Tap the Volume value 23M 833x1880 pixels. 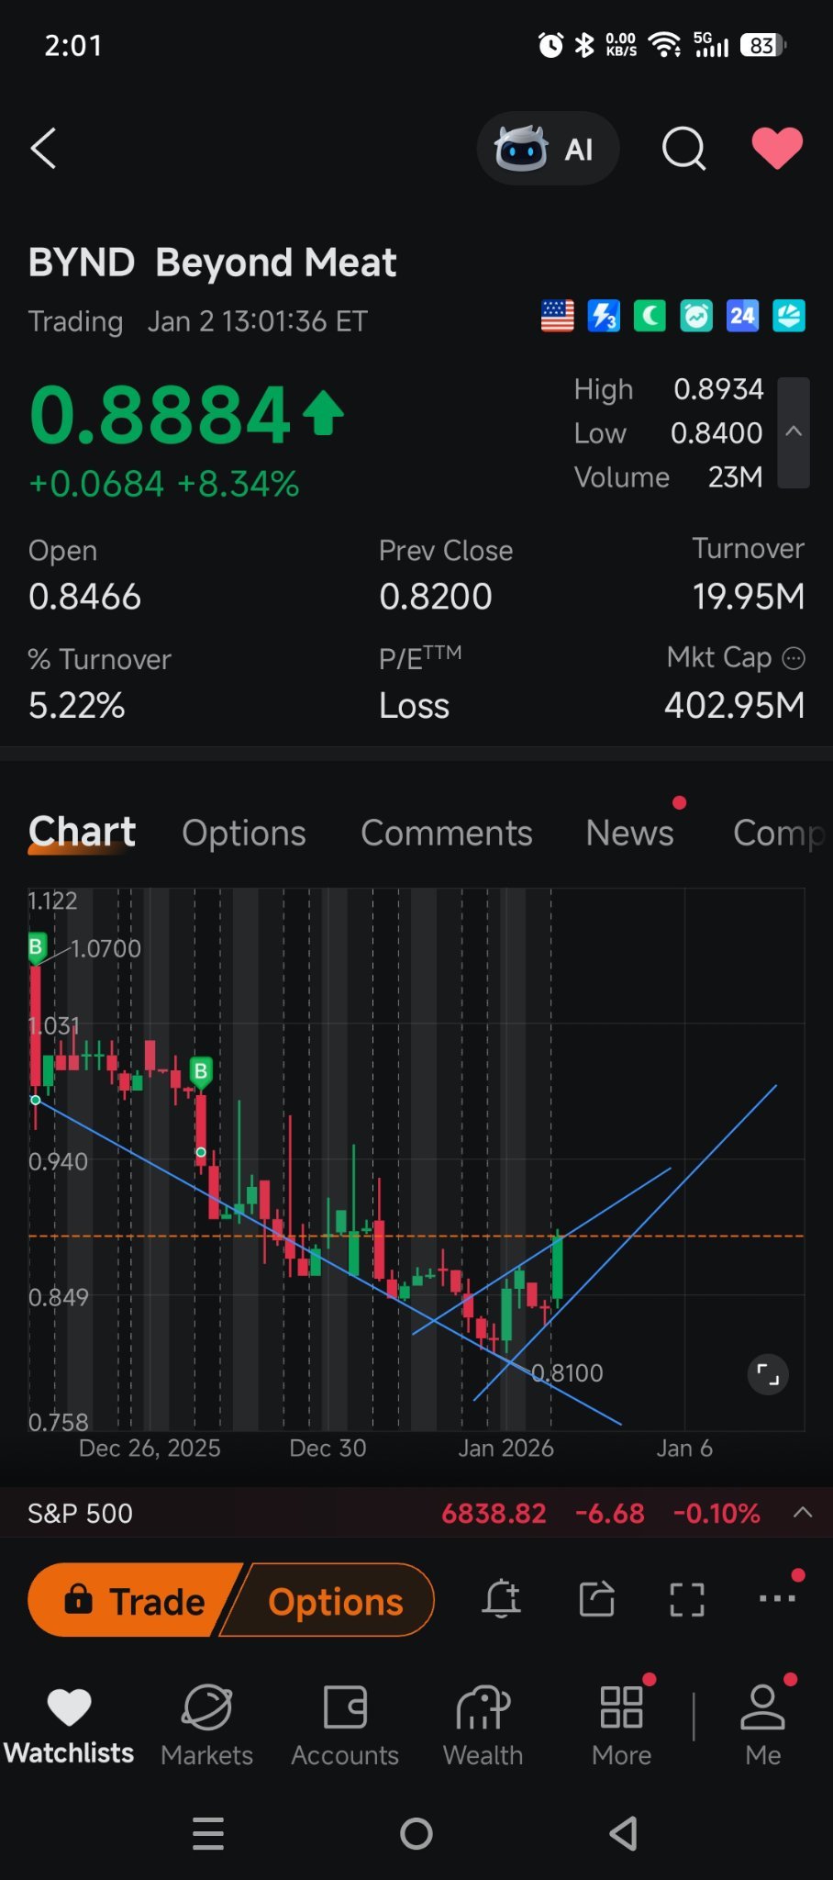point(736,477)
